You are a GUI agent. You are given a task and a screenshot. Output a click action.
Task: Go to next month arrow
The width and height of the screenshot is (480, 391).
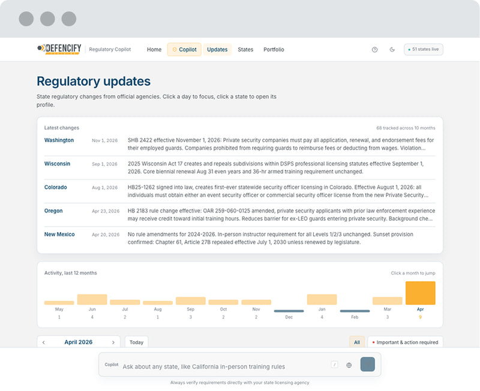(x=113, y=342)
